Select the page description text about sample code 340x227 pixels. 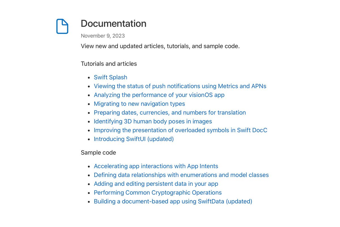click(x=160, y=46)
